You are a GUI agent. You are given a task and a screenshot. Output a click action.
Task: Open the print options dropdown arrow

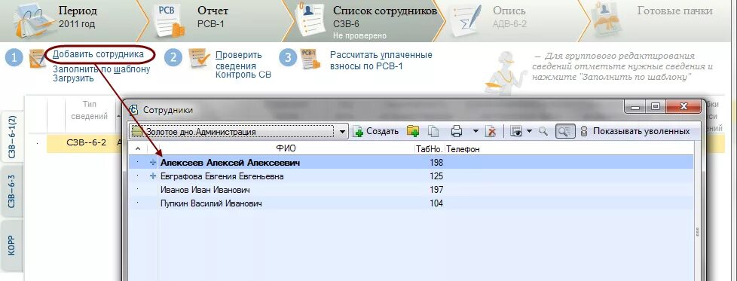click(476, 132)
